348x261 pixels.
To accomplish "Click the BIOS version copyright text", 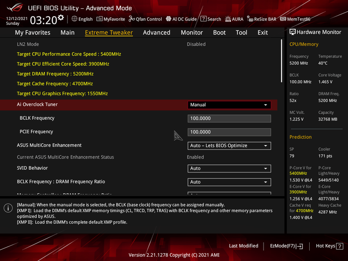I will click(174, 255).
